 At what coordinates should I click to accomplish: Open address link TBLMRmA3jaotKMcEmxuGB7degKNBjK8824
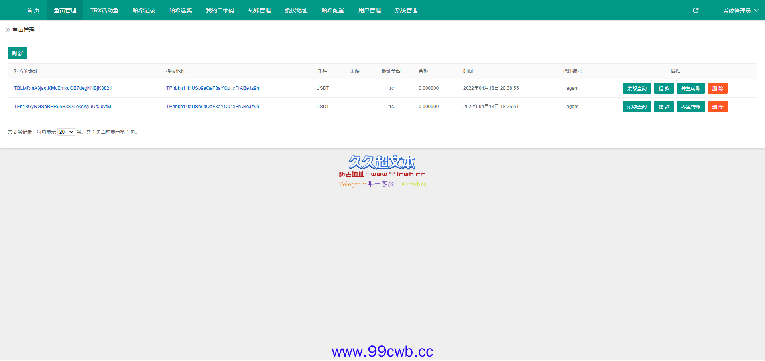click(x=63, y=88)
